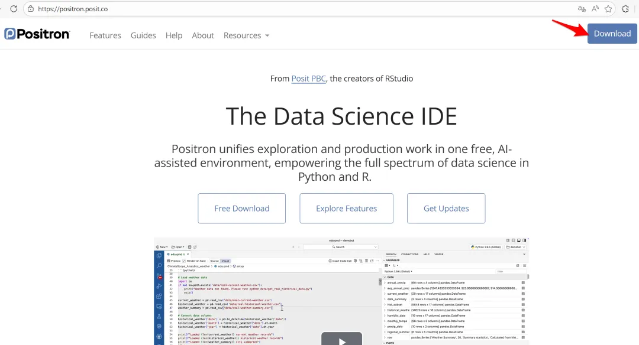
Task: Add page to favorites with the star icon
Action: click(608, 9)
